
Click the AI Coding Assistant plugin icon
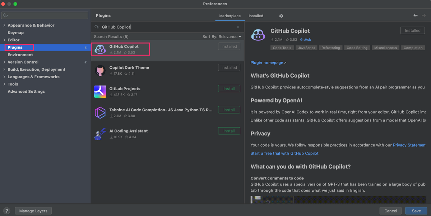pos(100,134)
